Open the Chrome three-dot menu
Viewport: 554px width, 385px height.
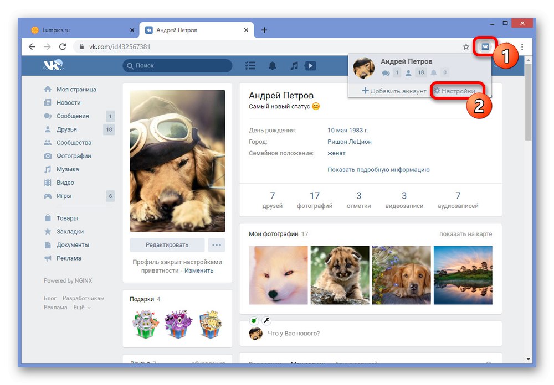(522, 46)
